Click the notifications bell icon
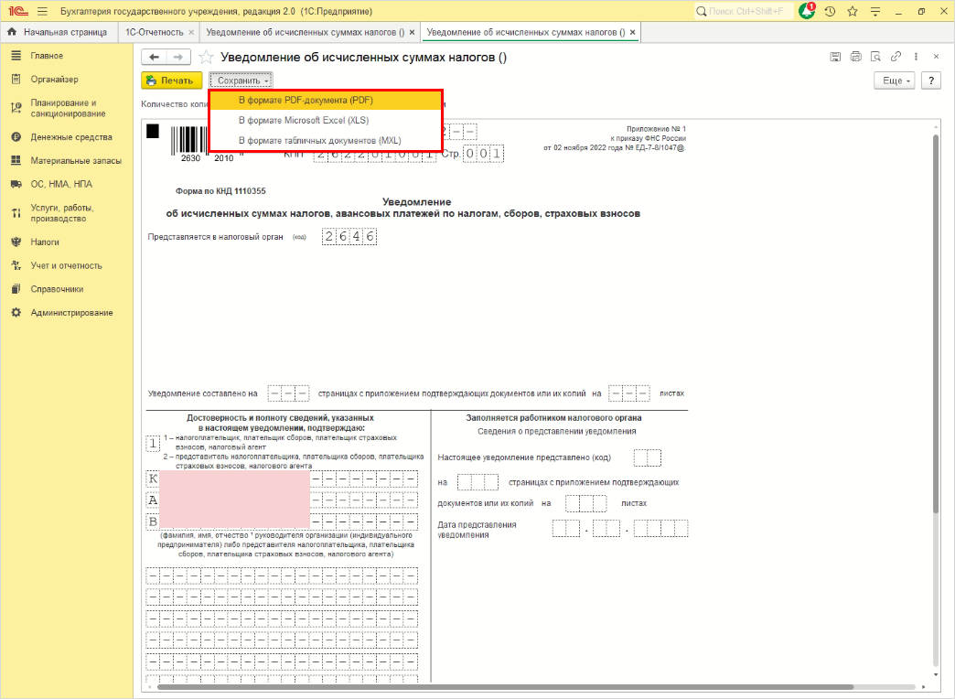This screenshot has height=699, width=955. [x=807, y=11]
